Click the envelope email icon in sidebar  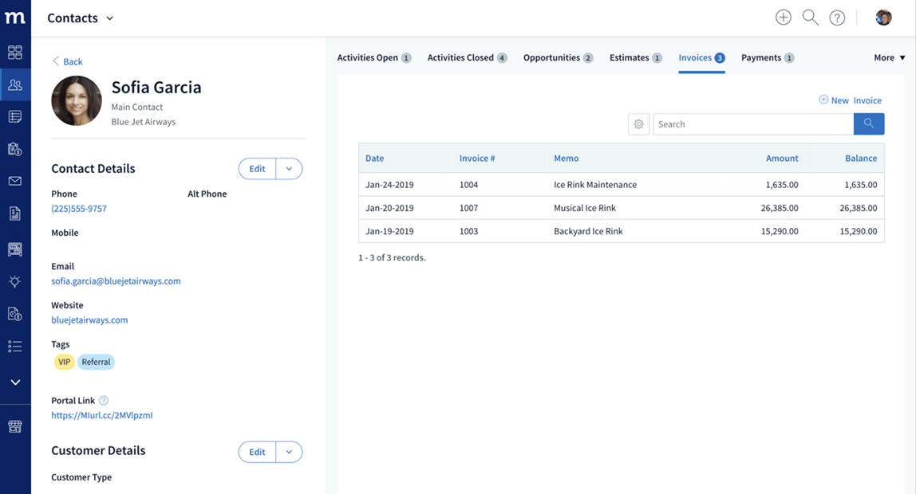pyautogui.click(x=15, y=181)
